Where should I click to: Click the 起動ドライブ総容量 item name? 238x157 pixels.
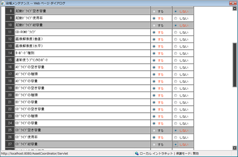point(29,25)
